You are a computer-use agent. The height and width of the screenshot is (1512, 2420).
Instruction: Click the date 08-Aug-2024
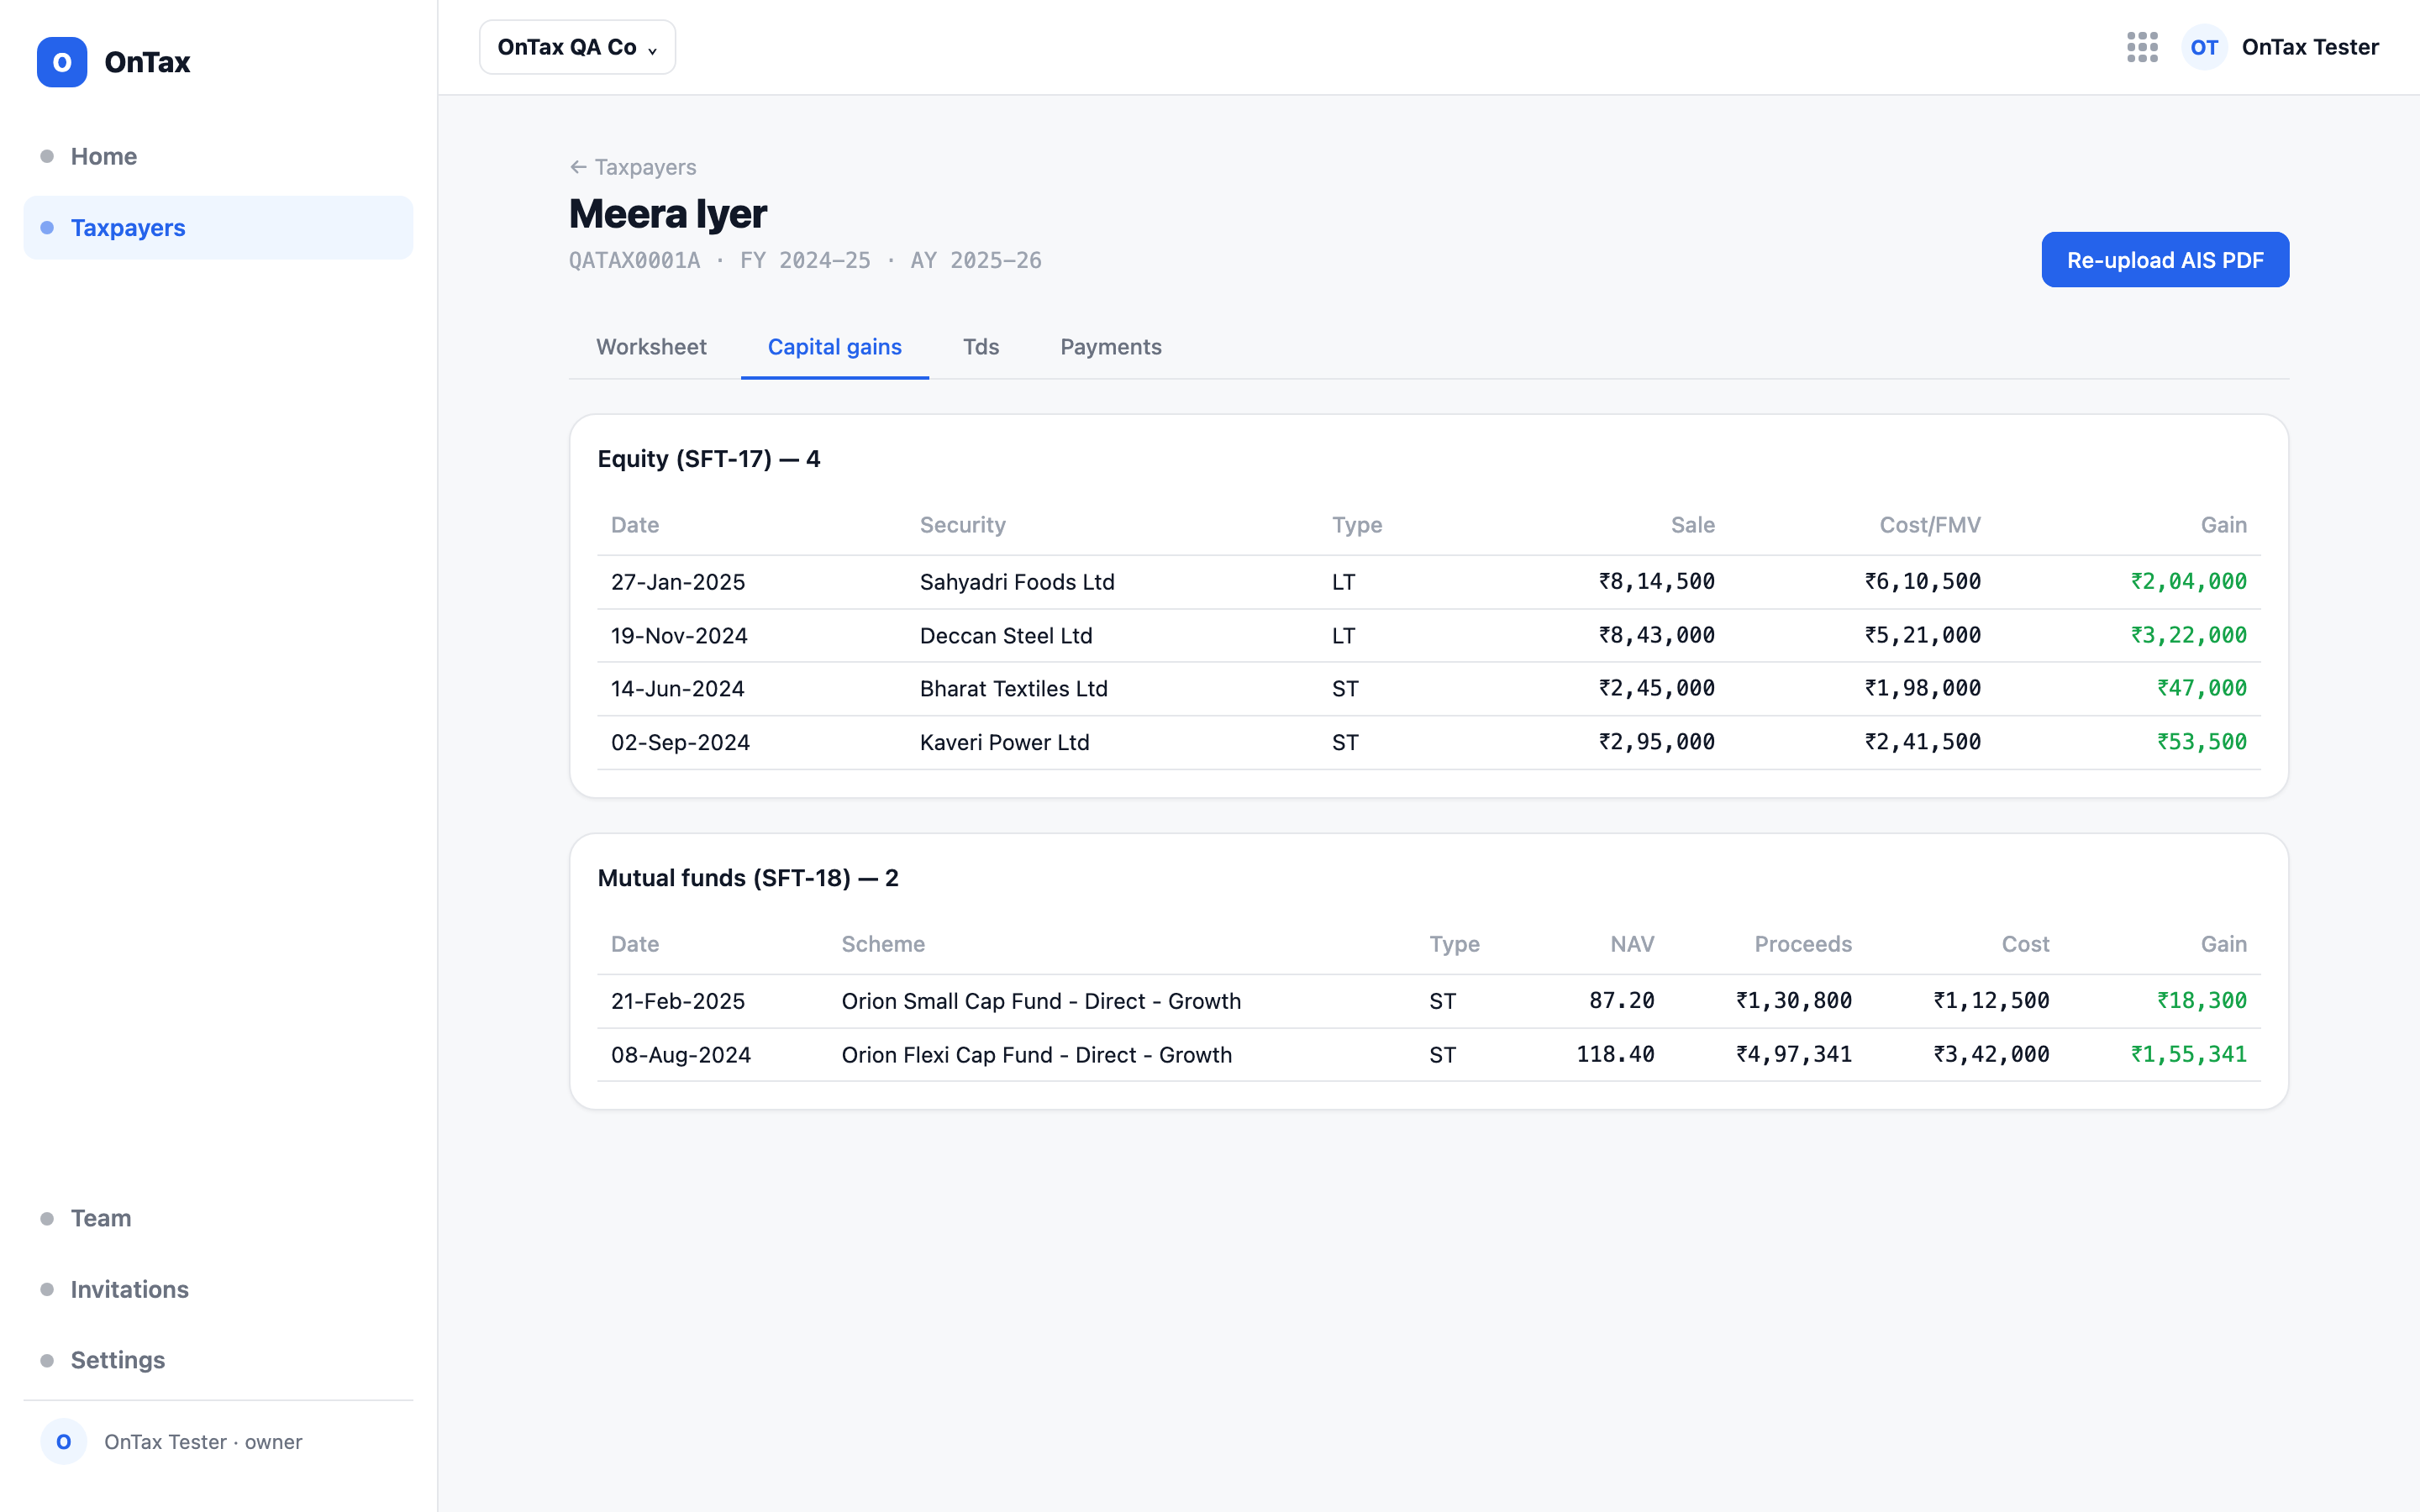(681, 1055)
